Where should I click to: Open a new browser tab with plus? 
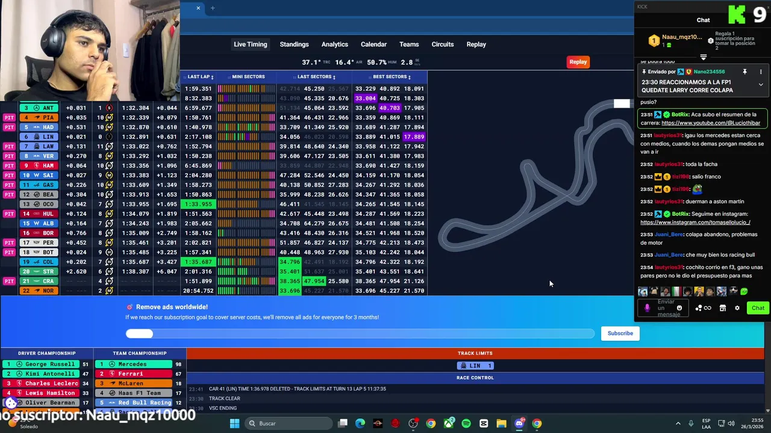213,8
